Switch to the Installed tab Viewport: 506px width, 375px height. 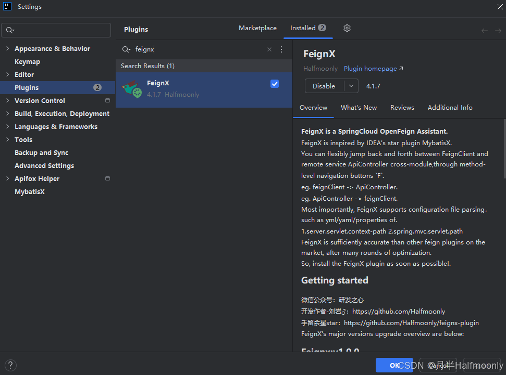[x=308, y=28]
